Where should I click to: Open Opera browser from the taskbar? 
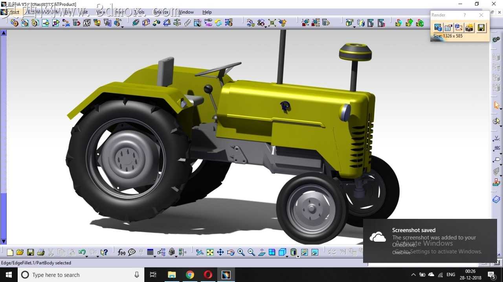[208, 275]
